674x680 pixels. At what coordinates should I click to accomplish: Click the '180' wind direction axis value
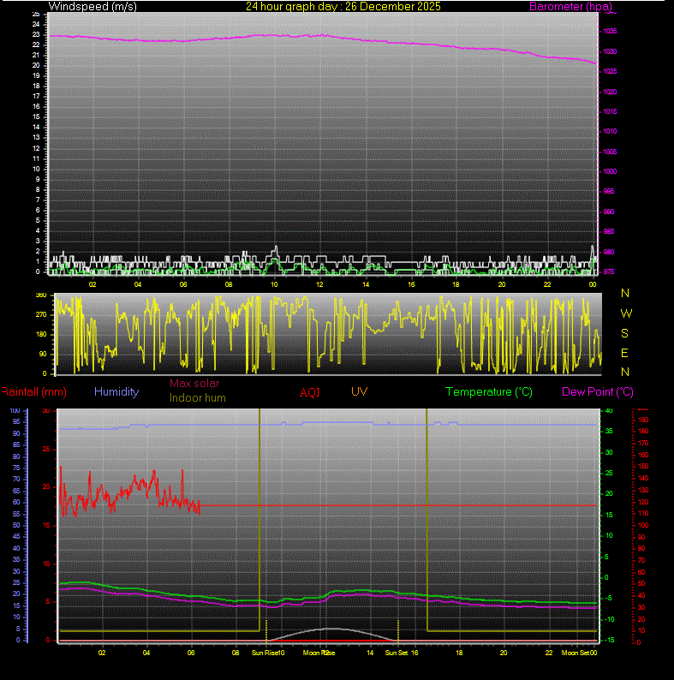[x=41, y=334]
